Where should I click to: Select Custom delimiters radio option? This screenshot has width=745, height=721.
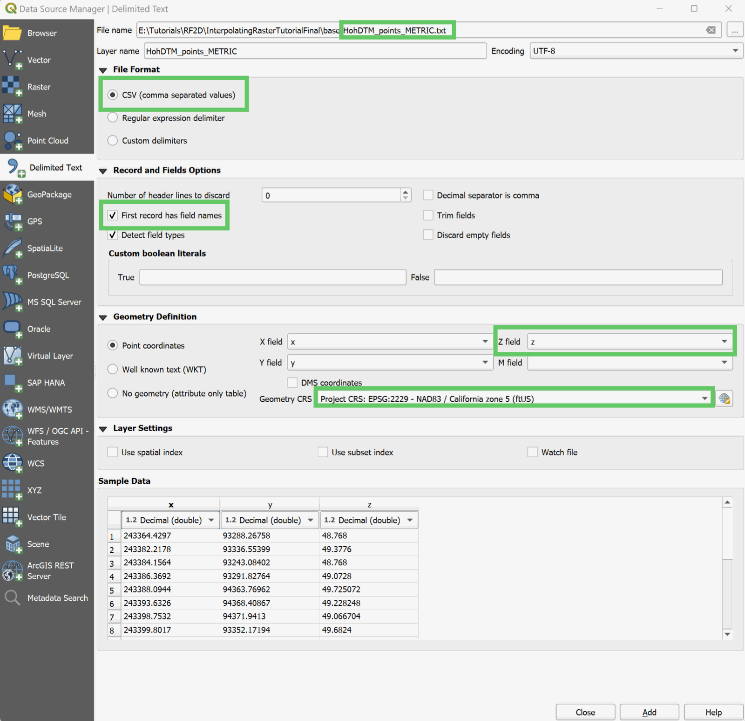pos(113,141)
